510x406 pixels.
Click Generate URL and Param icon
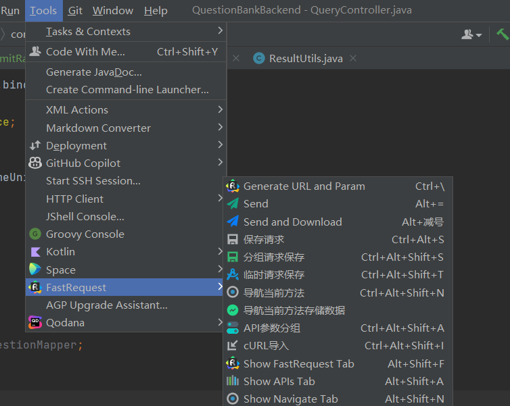point(233,186)
